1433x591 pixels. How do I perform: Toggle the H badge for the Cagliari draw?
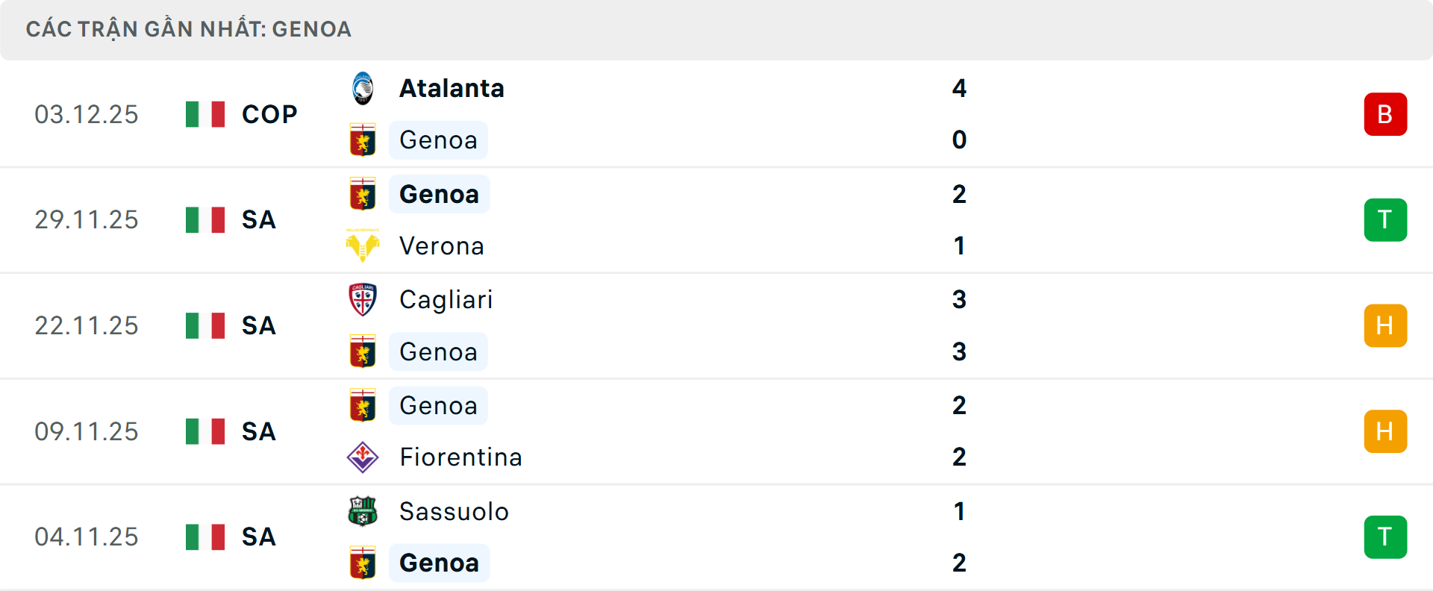(x=1385, y=325)
